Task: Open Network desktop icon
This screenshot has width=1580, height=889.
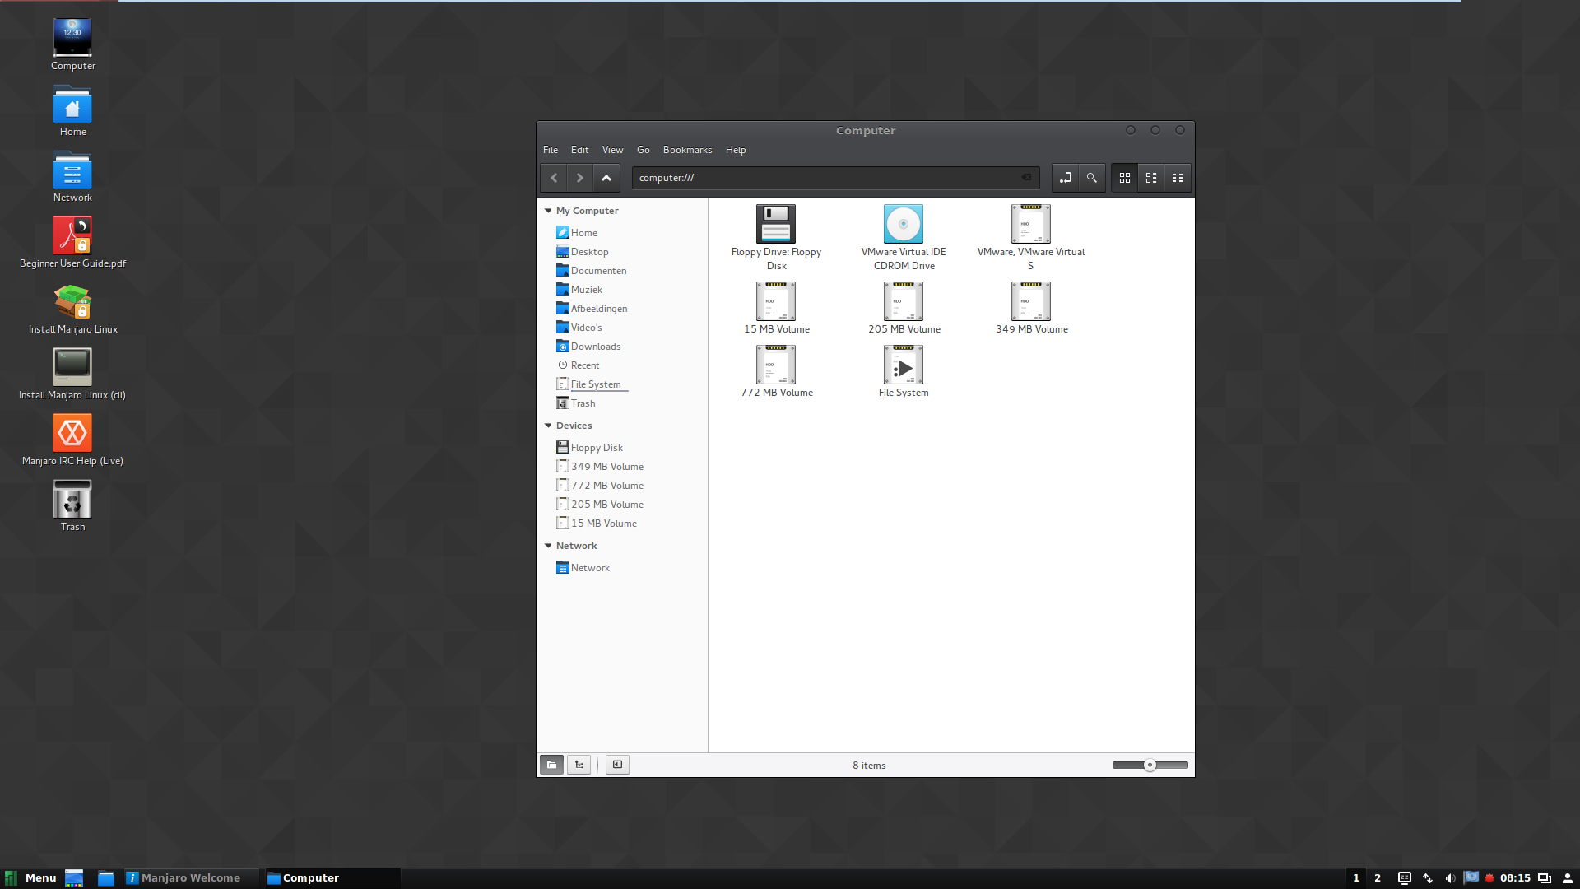Action: pos(72,170)
